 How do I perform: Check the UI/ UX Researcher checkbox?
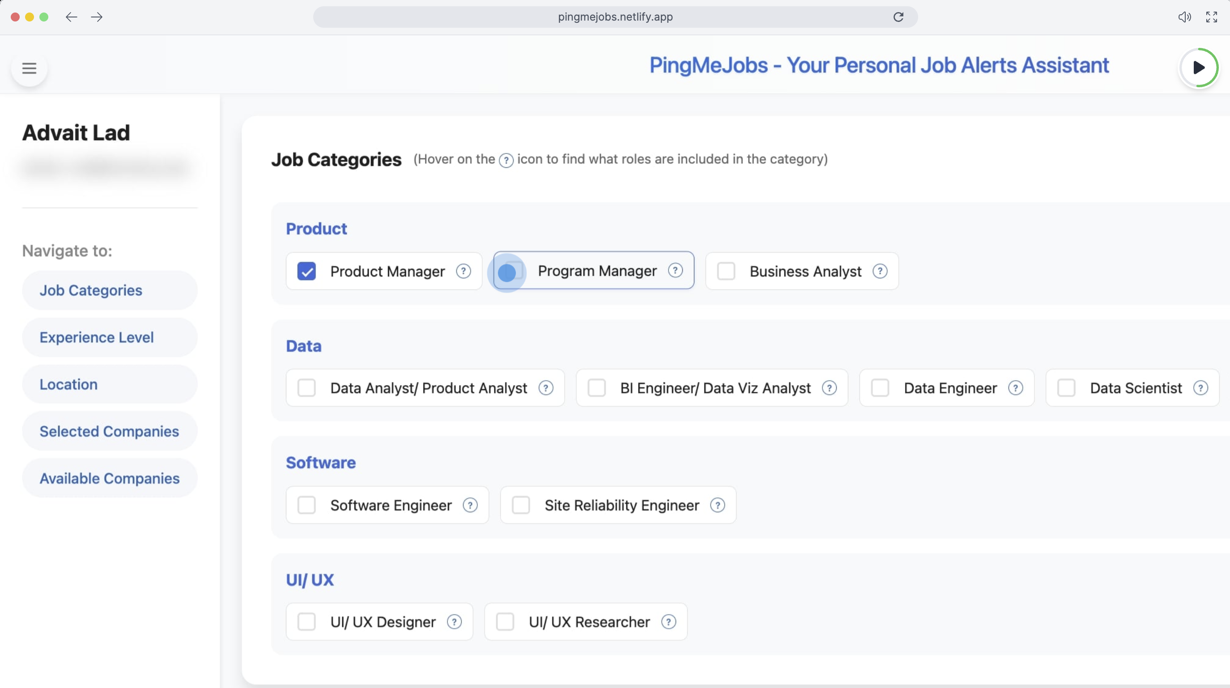(505, 622)
